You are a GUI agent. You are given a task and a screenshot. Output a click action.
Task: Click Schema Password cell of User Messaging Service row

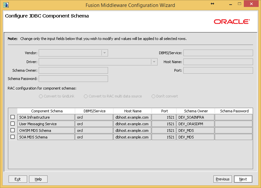(x=234, y=124)
